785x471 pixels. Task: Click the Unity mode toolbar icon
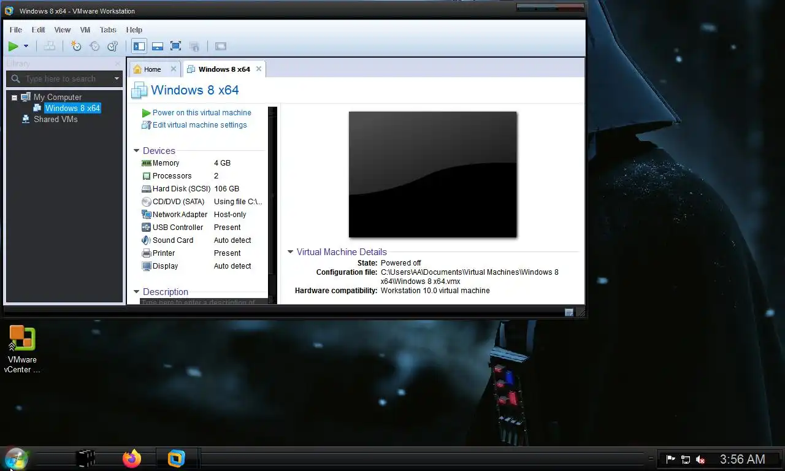pyautogui.click(x=194, y=46)
